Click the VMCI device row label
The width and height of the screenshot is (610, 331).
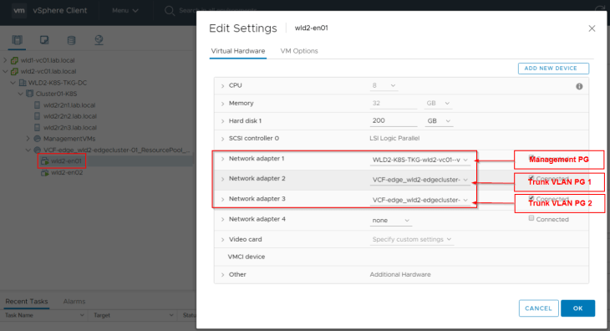click(x=247, y=257)
